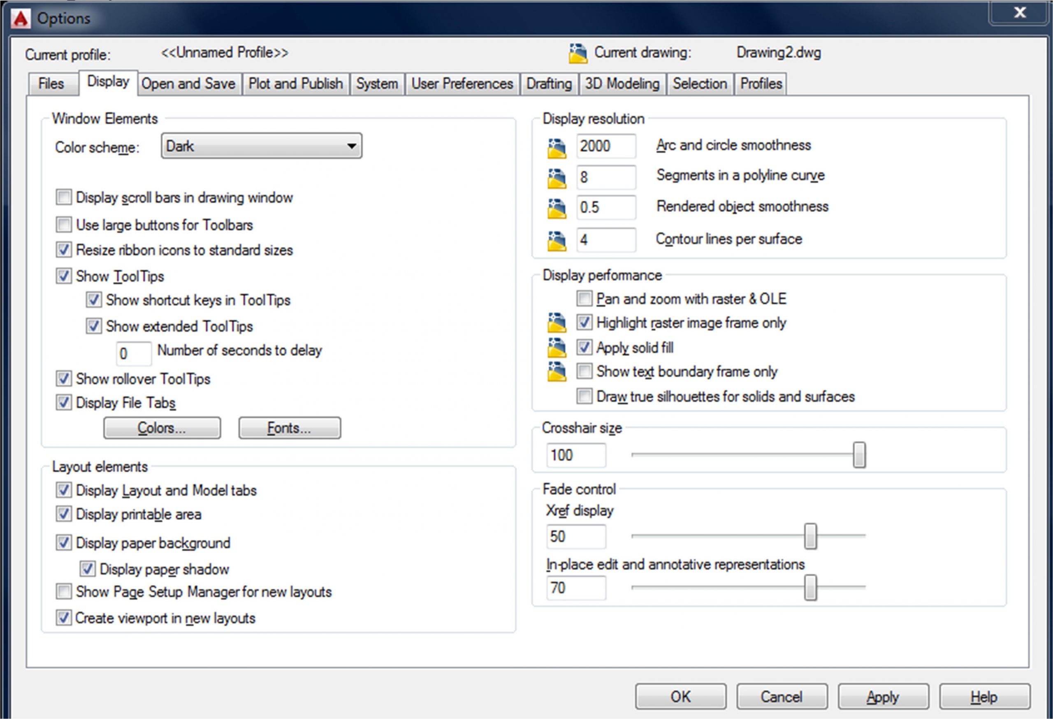The width and height of the screenshot is (1053, 719).
Task: Click the AutoCAD logo icon in title bar
Action: 21,19
